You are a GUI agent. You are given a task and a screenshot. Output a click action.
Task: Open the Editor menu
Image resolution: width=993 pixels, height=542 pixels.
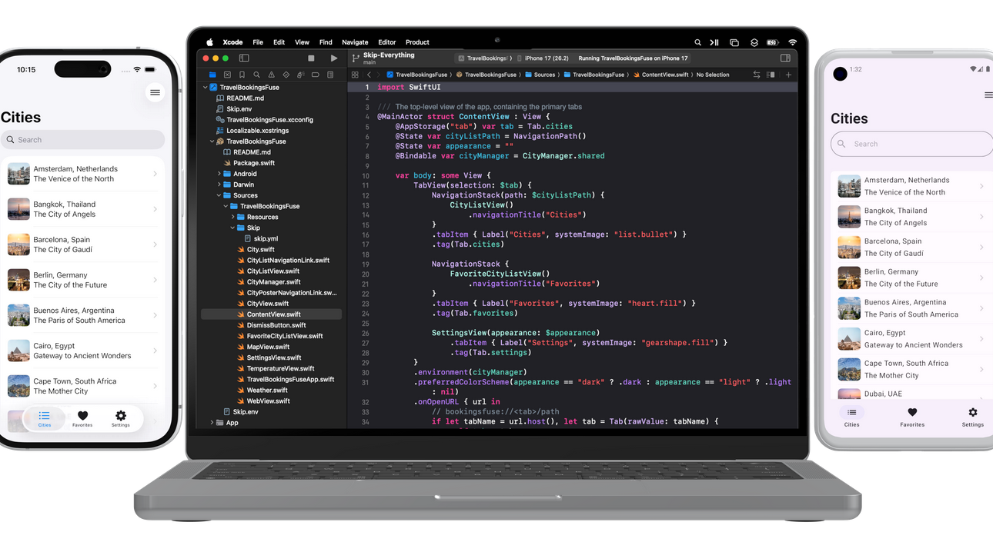(386, 42)
